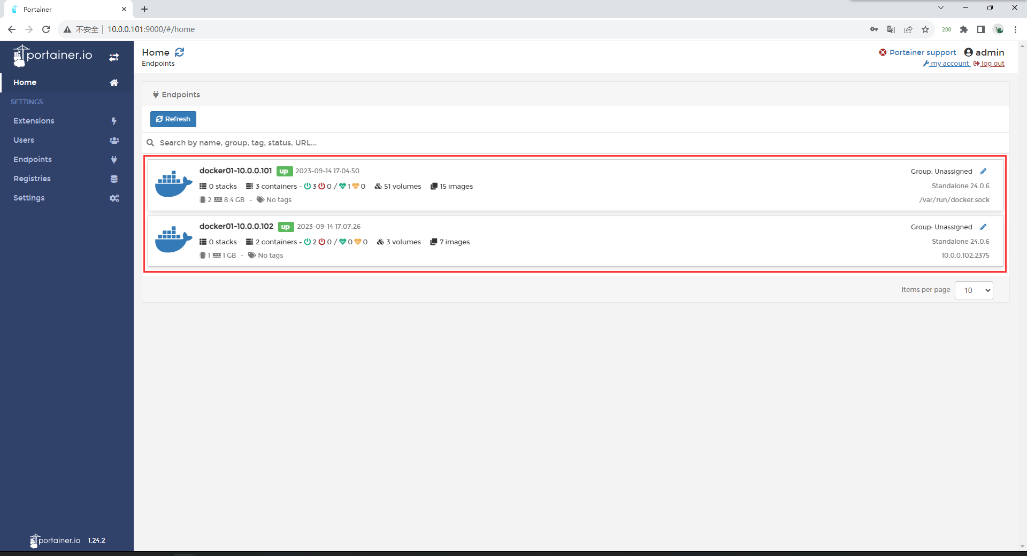Click the '0 stacks' text for docker01-10.0.0.101
The height and width of the screenshot is (556, 1027).
click(x=223, y=186)
